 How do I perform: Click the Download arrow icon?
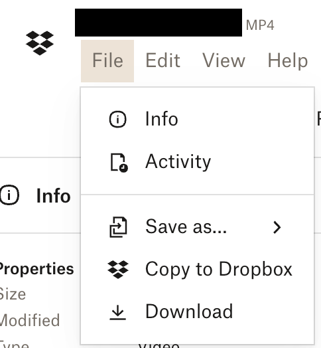click(117, 313)
